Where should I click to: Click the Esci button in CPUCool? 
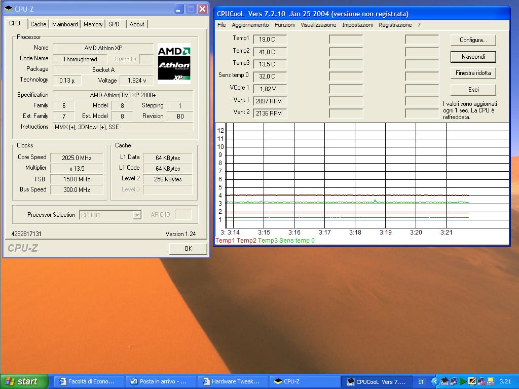[473, 89]
